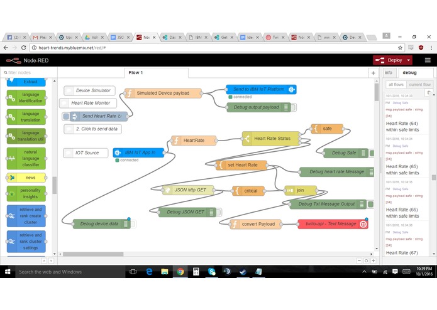Image resolution: width=437 pixels, height=310 pixels.
Task: Toggle Debug output payload node output
Action: pos(294,107)
